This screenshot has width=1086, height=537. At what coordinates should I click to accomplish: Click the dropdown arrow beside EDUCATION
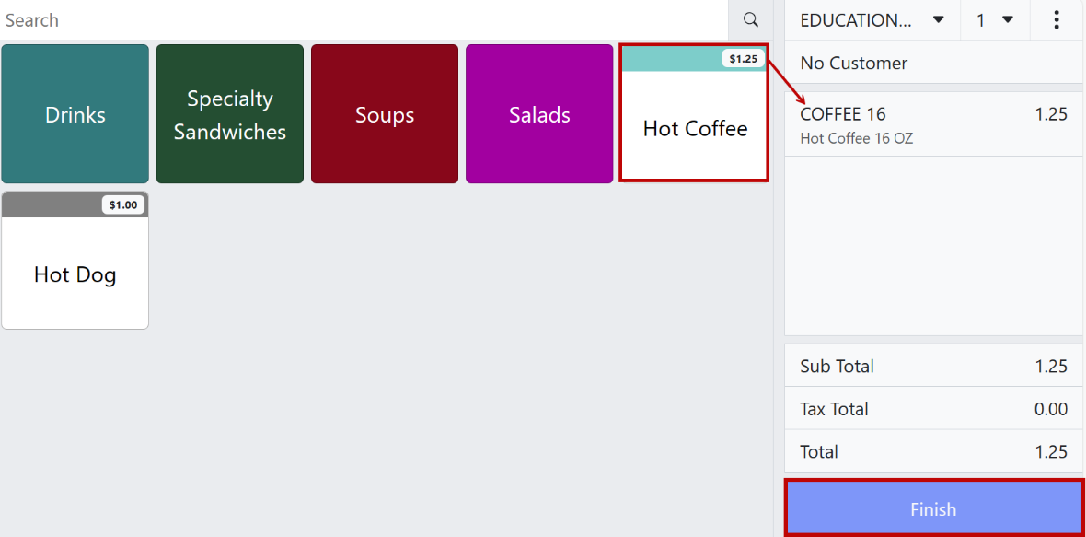[x=939, y=19]
